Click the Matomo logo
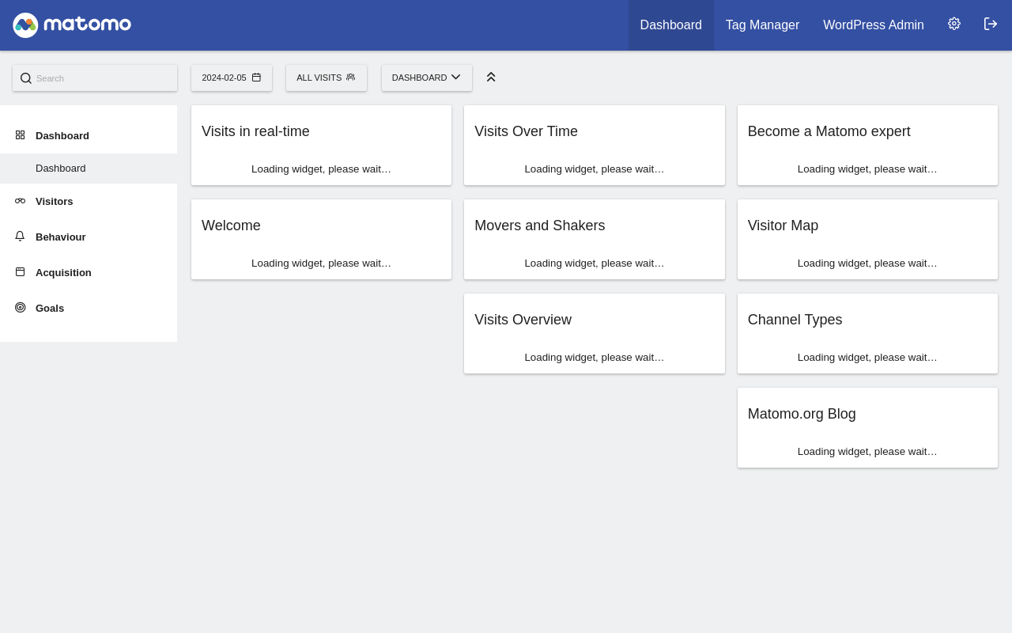The width and height of the screenshot is (1012, 633). 72,25
